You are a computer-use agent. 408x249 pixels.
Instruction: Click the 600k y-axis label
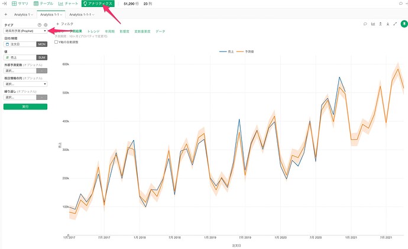[x=66, y=64]
